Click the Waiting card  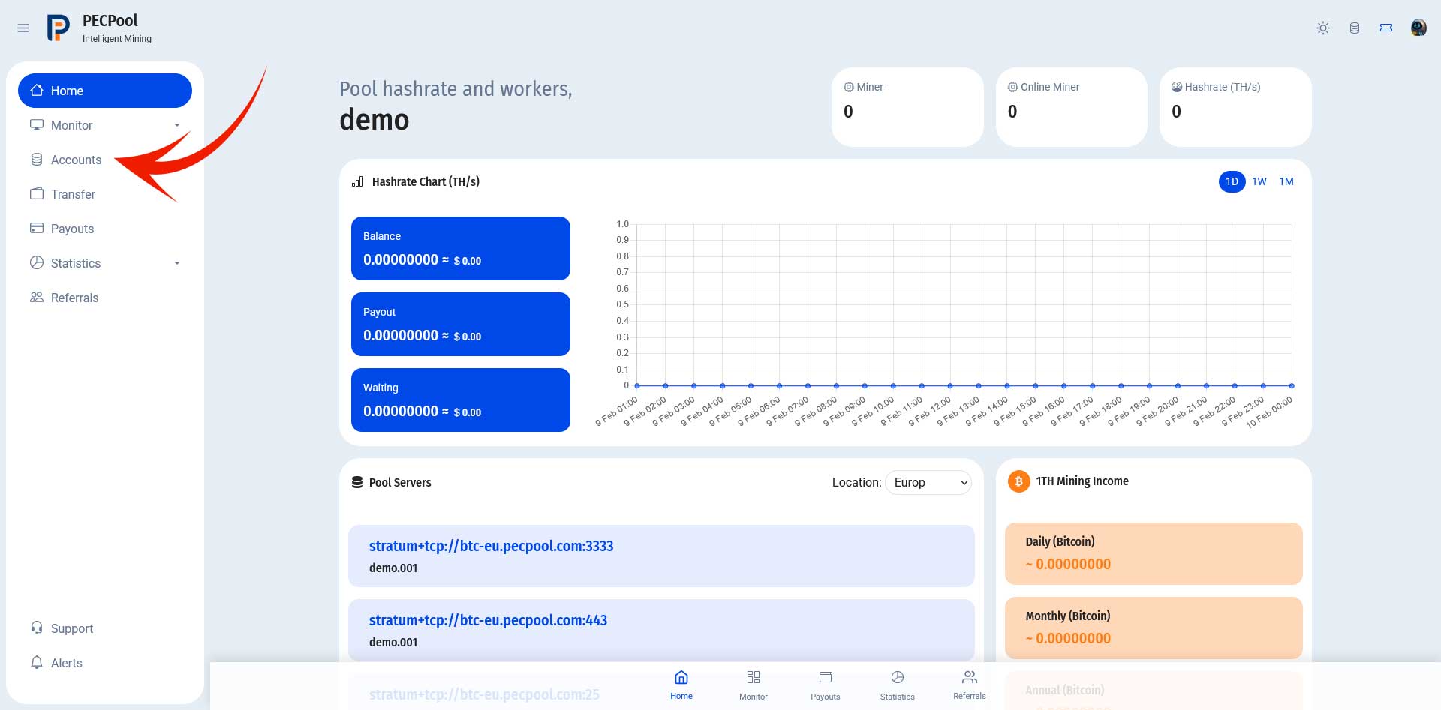click(461, 400)
